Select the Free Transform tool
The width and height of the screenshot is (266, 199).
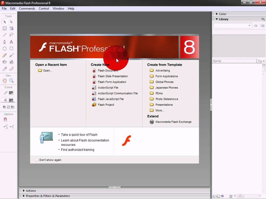pyautogui.click(x=5, y=28)
